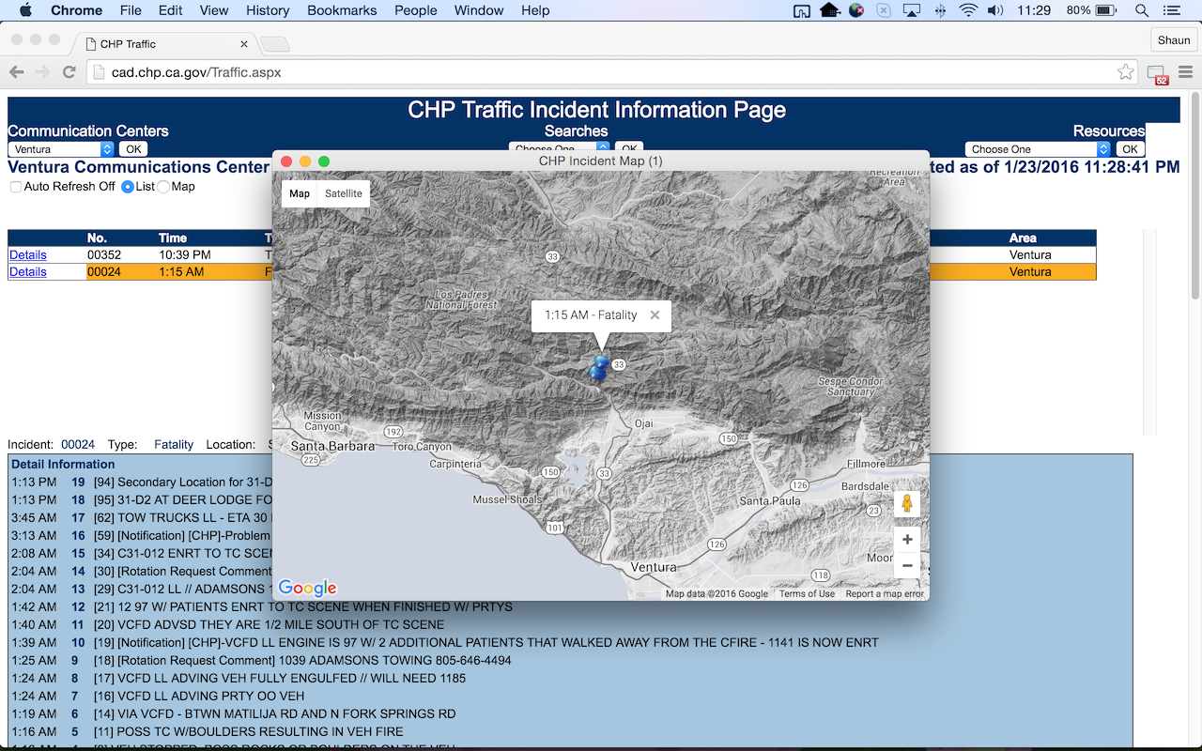
Task: Zoom in on the incident map
Action: click(x=907, y=540)
